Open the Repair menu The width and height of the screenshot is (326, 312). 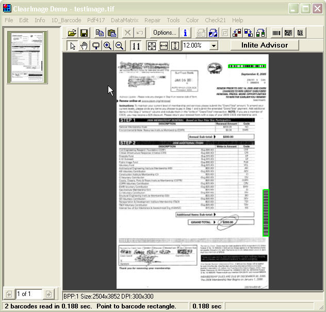tap(152, 20)
